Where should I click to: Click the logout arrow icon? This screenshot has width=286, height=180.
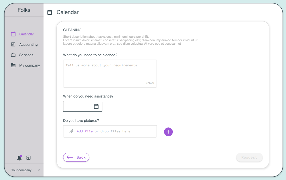click(x=28, y=158)
